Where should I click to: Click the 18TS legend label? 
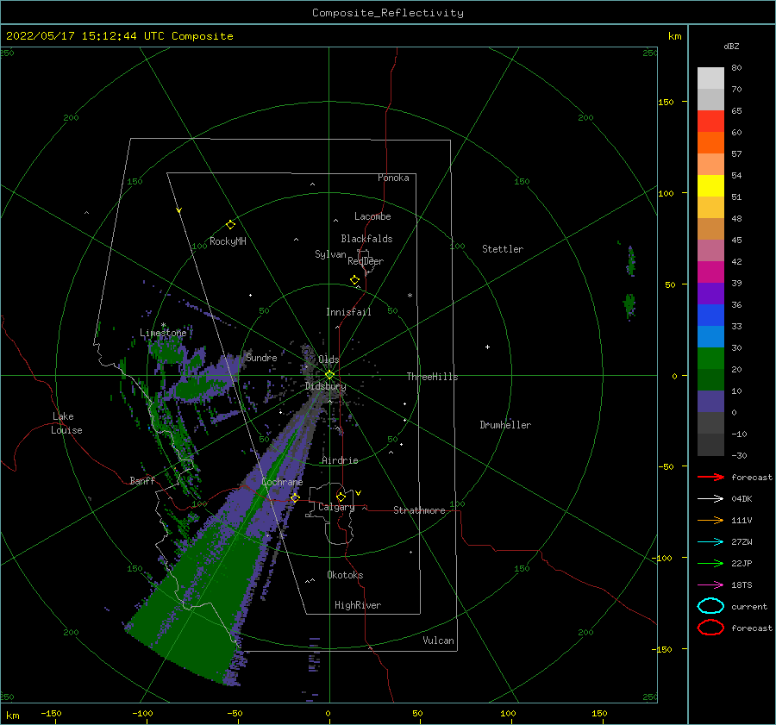click(x=742, y=585)
